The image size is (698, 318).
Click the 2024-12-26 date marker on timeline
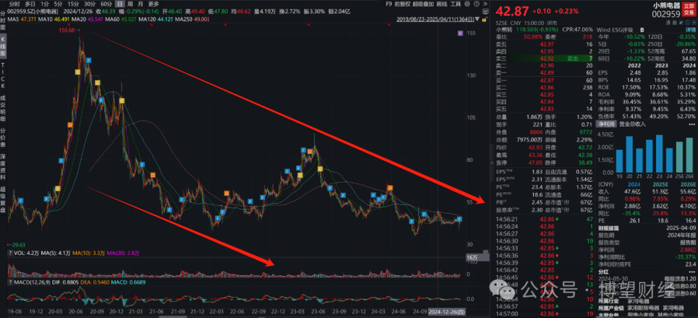pyautogui.click(x=447, y=312)
